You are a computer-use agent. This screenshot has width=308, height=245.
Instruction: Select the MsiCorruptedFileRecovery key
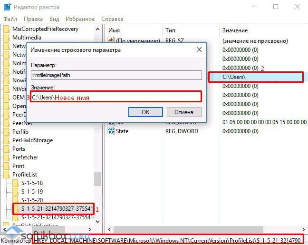coord(45,29)
